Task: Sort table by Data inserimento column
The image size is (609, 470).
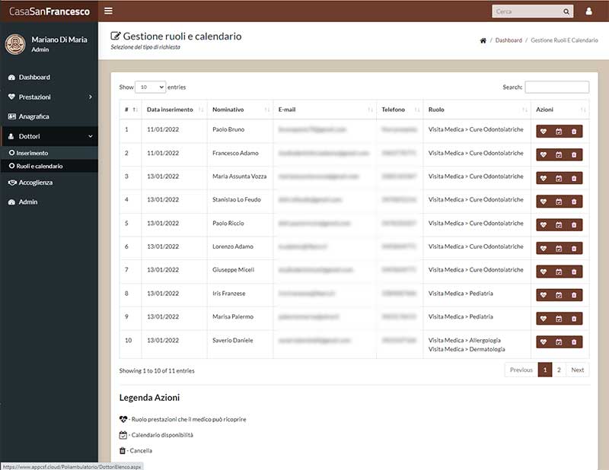Action: tap(174, 110)
